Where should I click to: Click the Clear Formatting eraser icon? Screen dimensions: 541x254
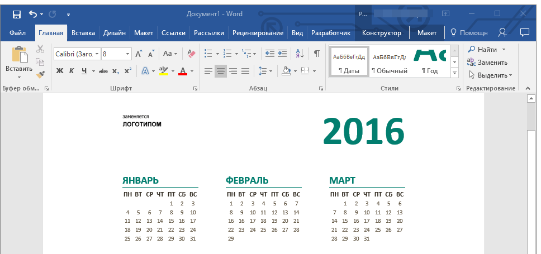coord(192,54)
